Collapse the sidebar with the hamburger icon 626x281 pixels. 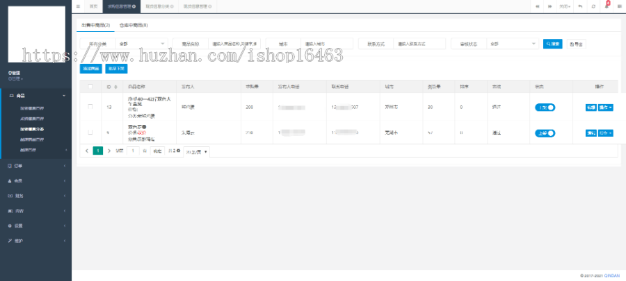coord(78,6)
